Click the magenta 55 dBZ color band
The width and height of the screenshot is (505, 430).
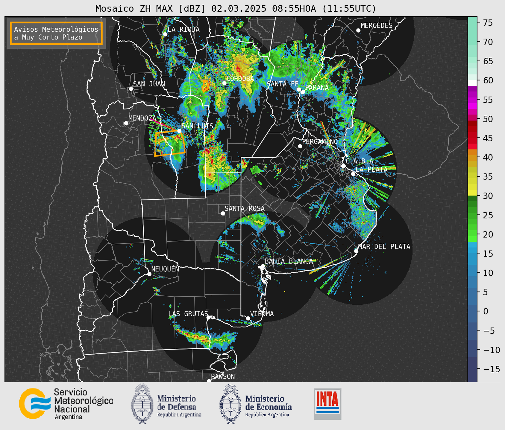pyautogui.click(x=472, y=100)
